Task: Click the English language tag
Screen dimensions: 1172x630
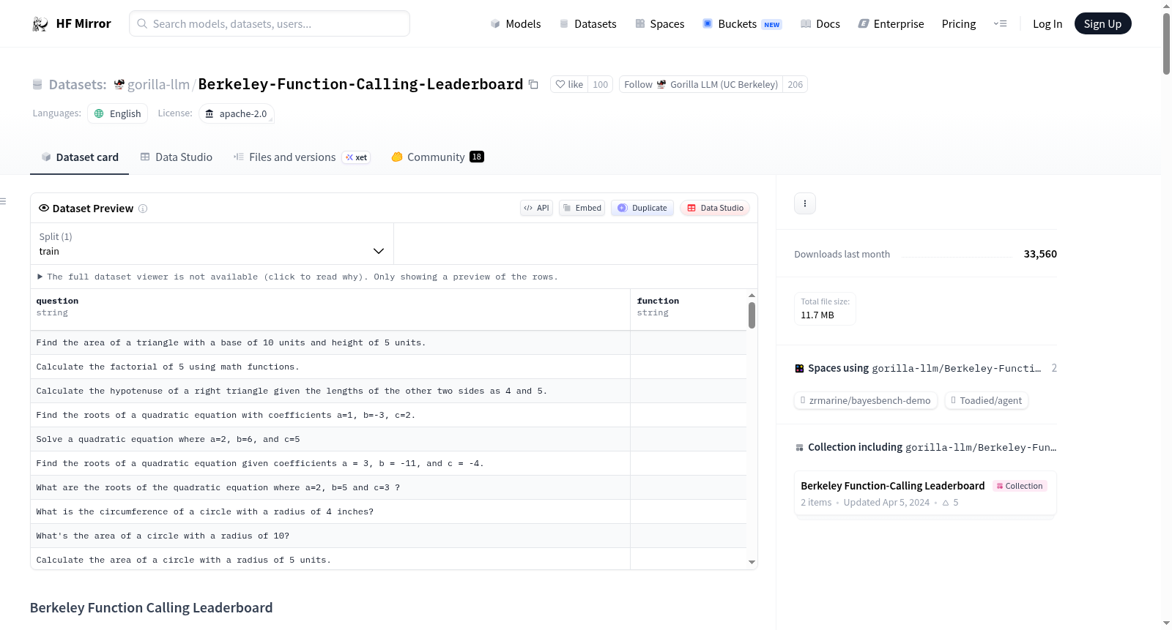Action: pos(118,114)
